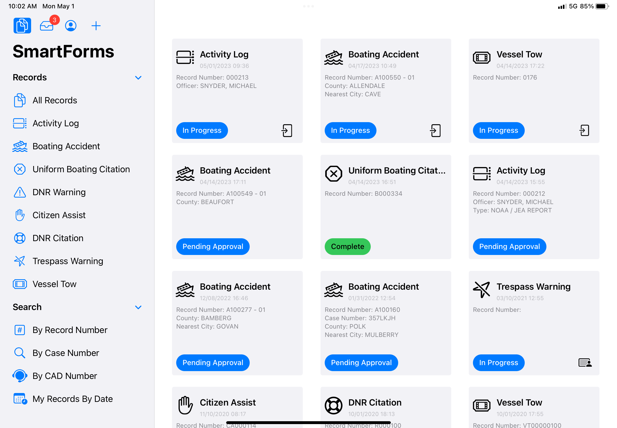Open the inbox tray icon with badge
617x428 pixels.
pos(47,26)
